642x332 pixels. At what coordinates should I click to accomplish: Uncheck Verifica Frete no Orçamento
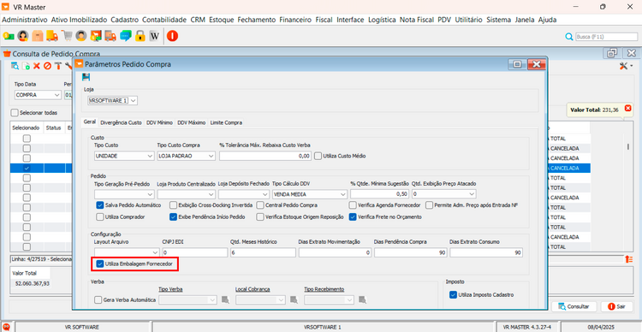(353, 217)
